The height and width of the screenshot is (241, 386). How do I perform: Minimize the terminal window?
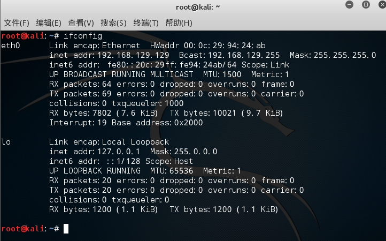tap(350, 7)
